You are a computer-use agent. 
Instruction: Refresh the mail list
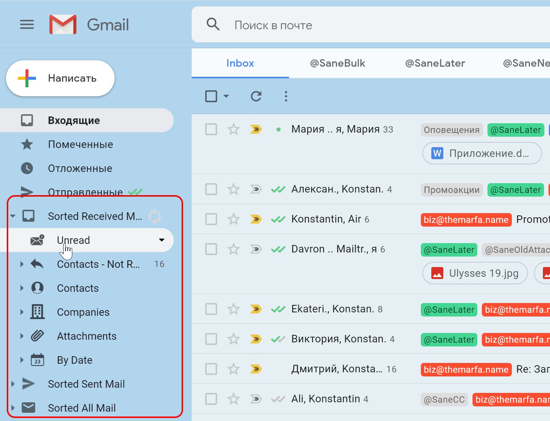click(x=256, y=96)
